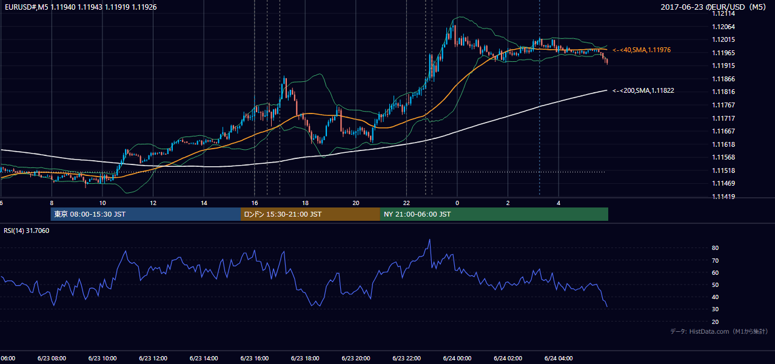The image size is (775, 364).
Task: Click the 6/24 00:00 time label
Action: 457,359
